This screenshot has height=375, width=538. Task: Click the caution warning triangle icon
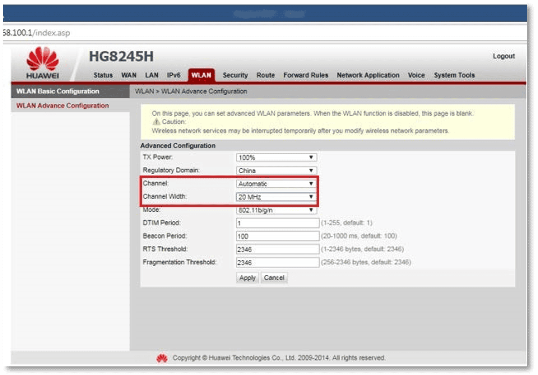[x=156, y=122]
